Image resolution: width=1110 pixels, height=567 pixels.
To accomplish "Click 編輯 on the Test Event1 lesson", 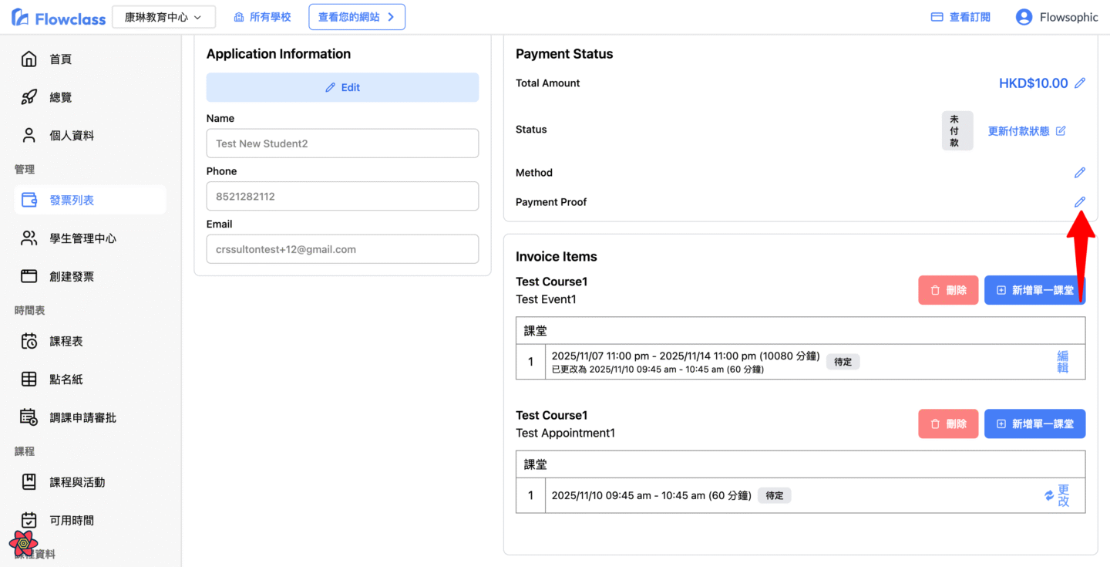I will [x=1062, y=362].
